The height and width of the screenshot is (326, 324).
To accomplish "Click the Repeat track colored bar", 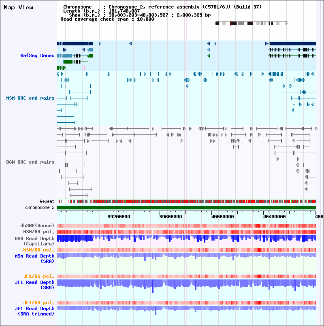I will pyautogui.click(x=186, y=201).
